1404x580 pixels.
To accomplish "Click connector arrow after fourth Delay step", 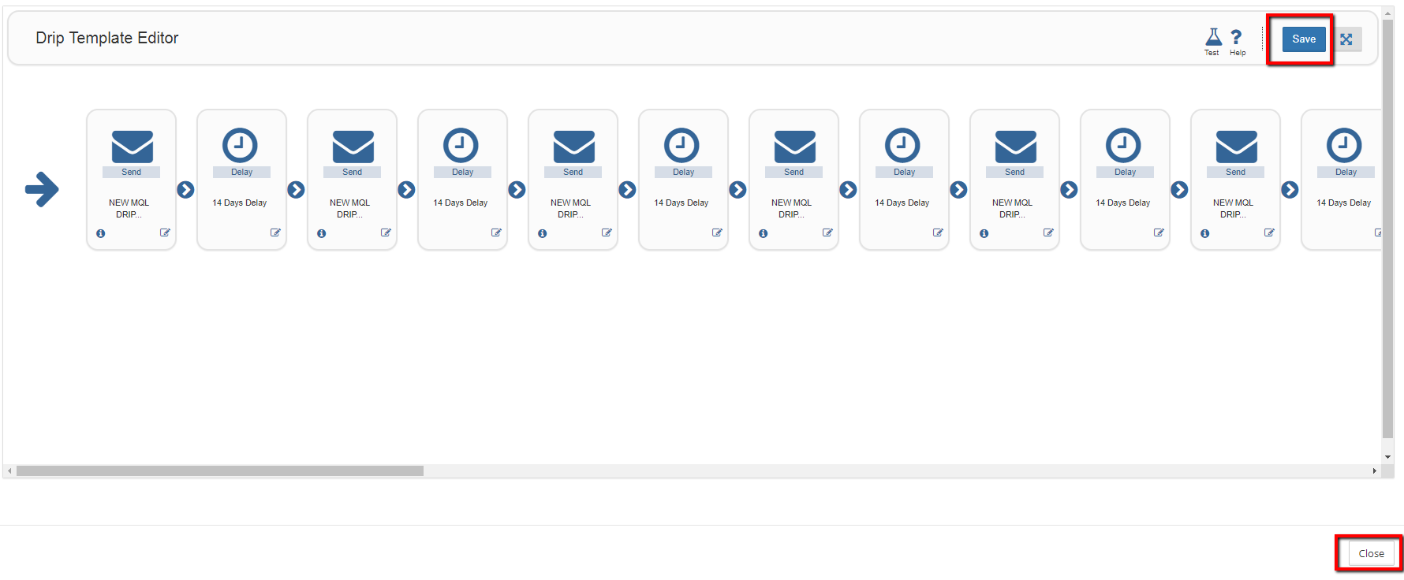I will [x=958, y=189].
